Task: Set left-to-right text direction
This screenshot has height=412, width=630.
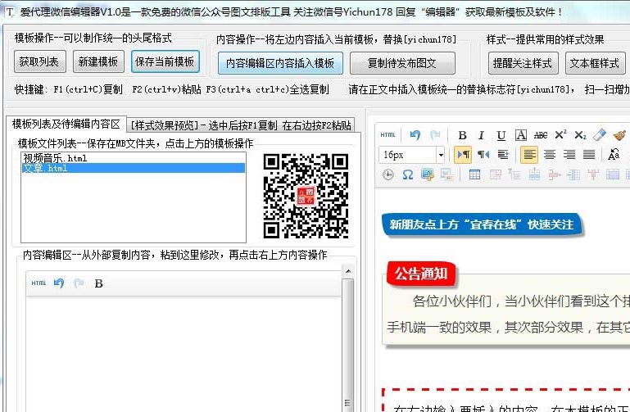Action: pos(463,155)
